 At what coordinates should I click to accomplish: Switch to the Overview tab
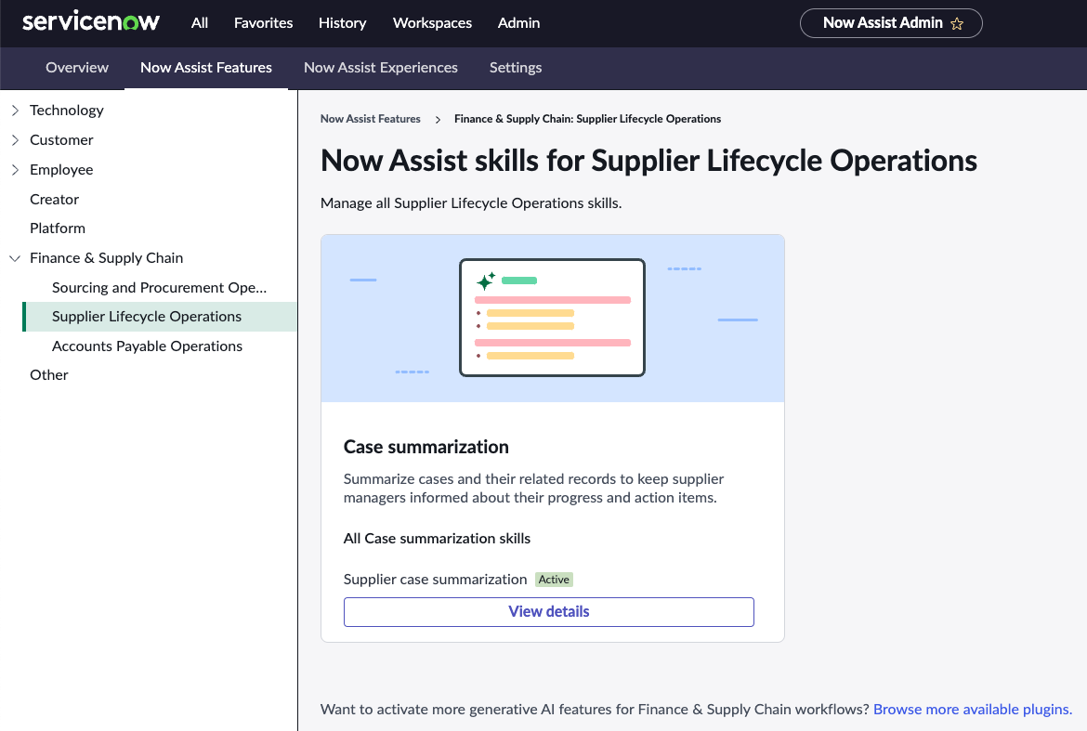click(77, 67)
